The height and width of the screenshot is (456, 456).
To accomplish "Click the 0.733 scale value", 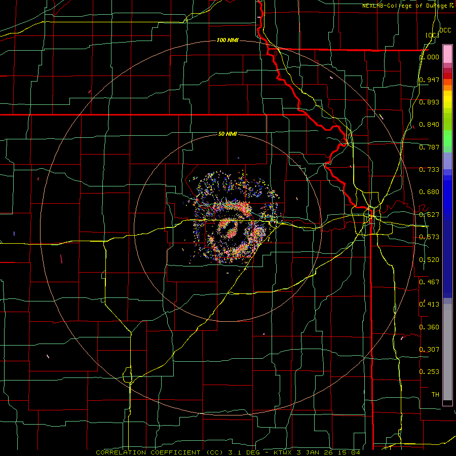I will click(430, 170).
